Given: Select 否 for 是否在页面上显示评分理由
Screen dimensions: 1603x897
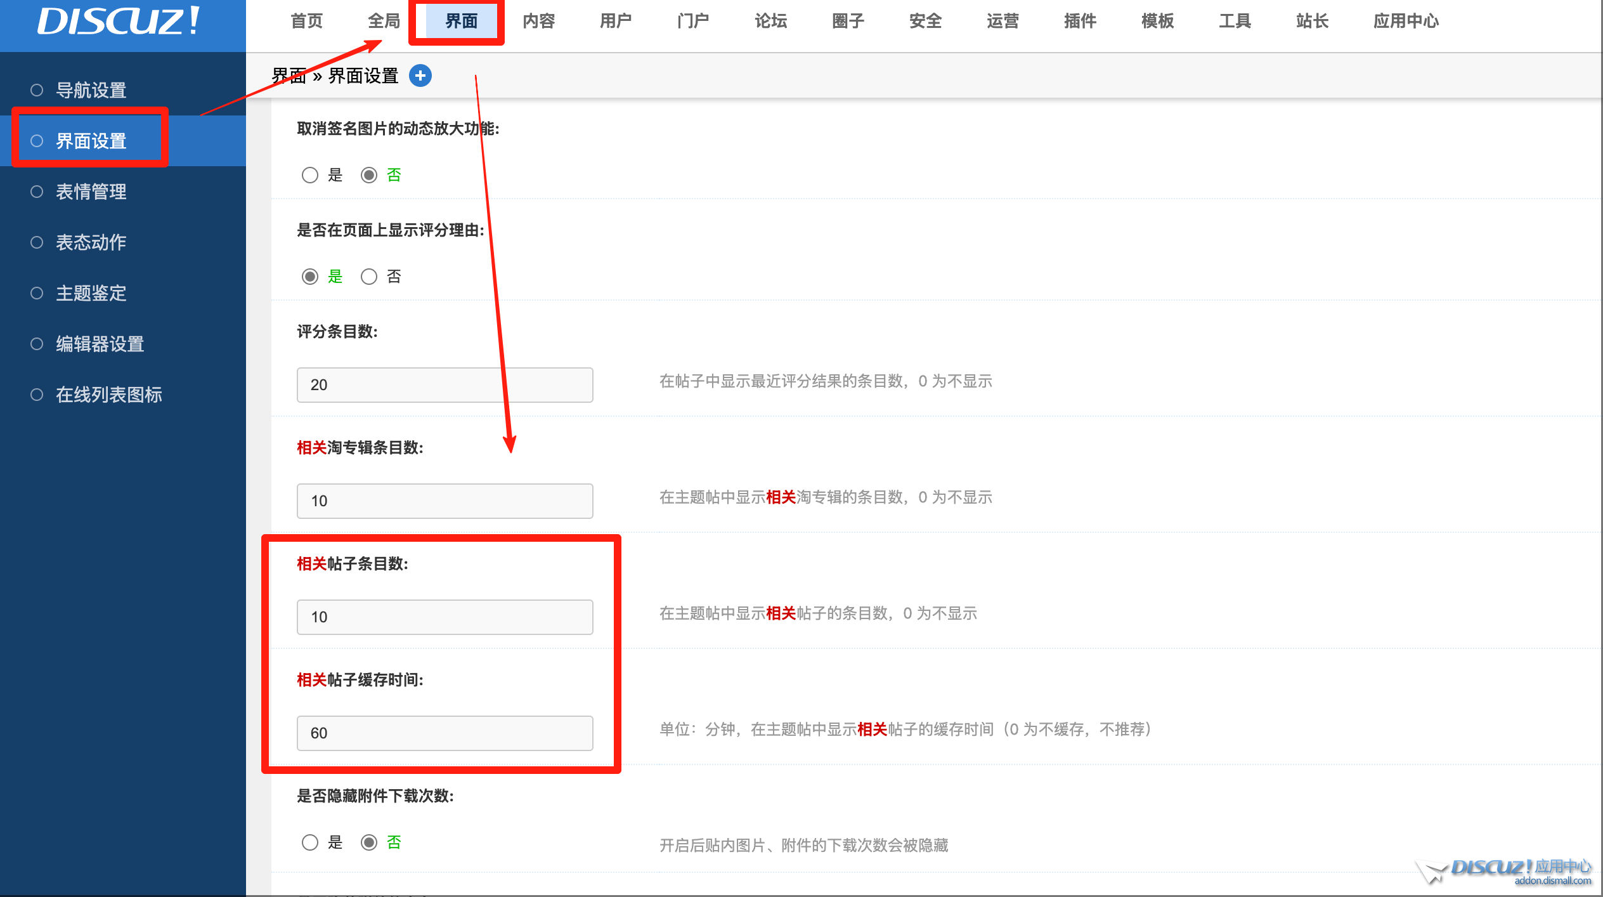Looking at the screenshot, I should click(369, 277).
